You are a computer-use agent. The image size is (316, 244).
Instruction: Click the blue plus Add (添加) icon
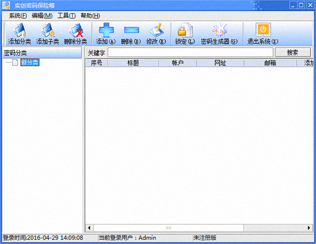click(105, 33)
